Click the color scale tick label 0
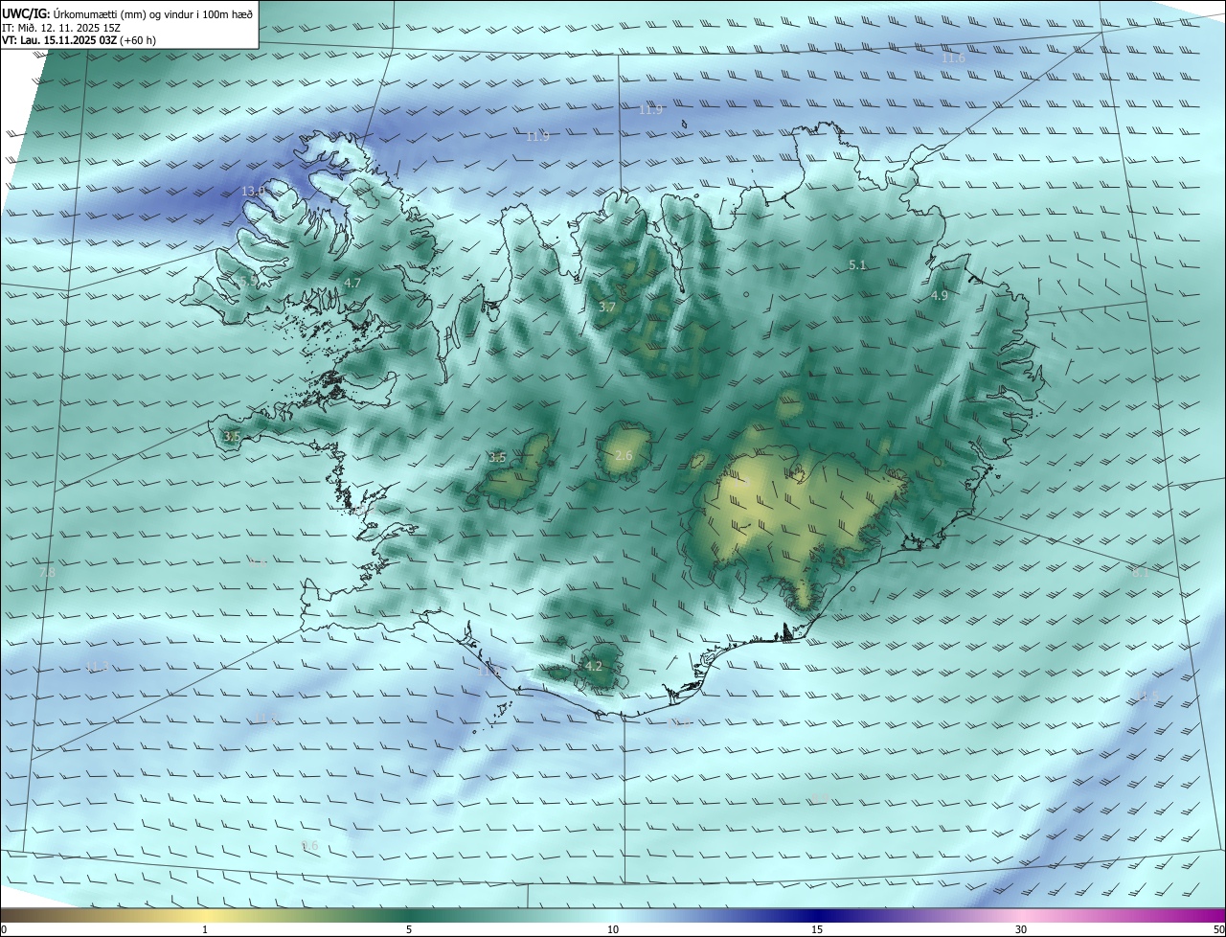 pyautogui.click(x=4, y=929)
